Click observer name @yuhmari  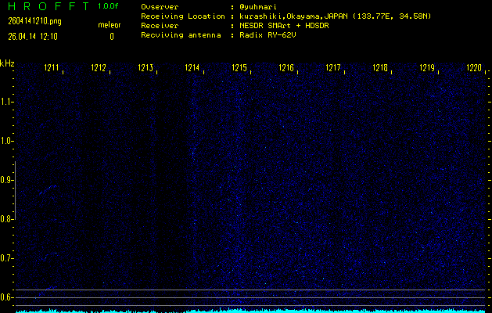[x=258, y=7]
